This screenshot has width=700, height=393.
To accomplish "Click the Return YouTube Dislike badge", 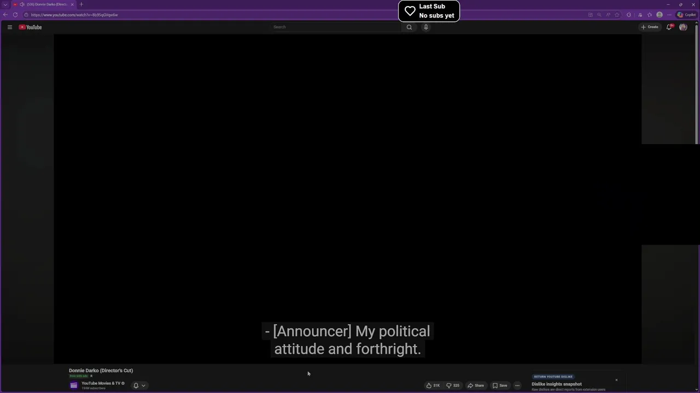I will click(553, 377).
